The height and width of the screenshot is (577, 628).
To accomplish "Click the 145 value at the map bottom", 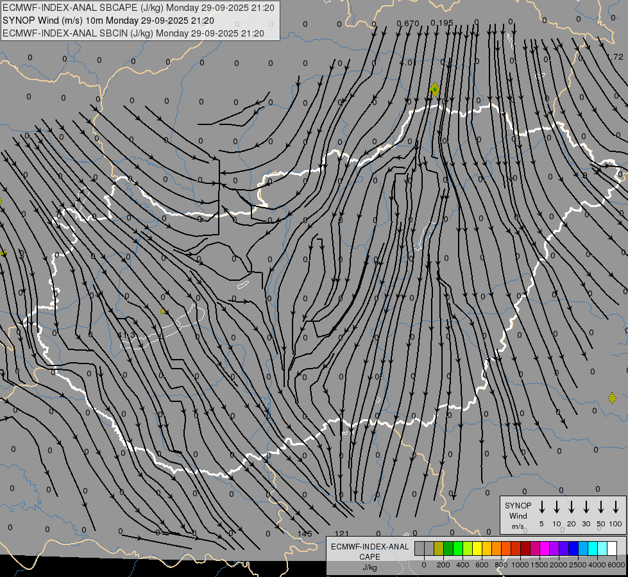I will (305, 533).
